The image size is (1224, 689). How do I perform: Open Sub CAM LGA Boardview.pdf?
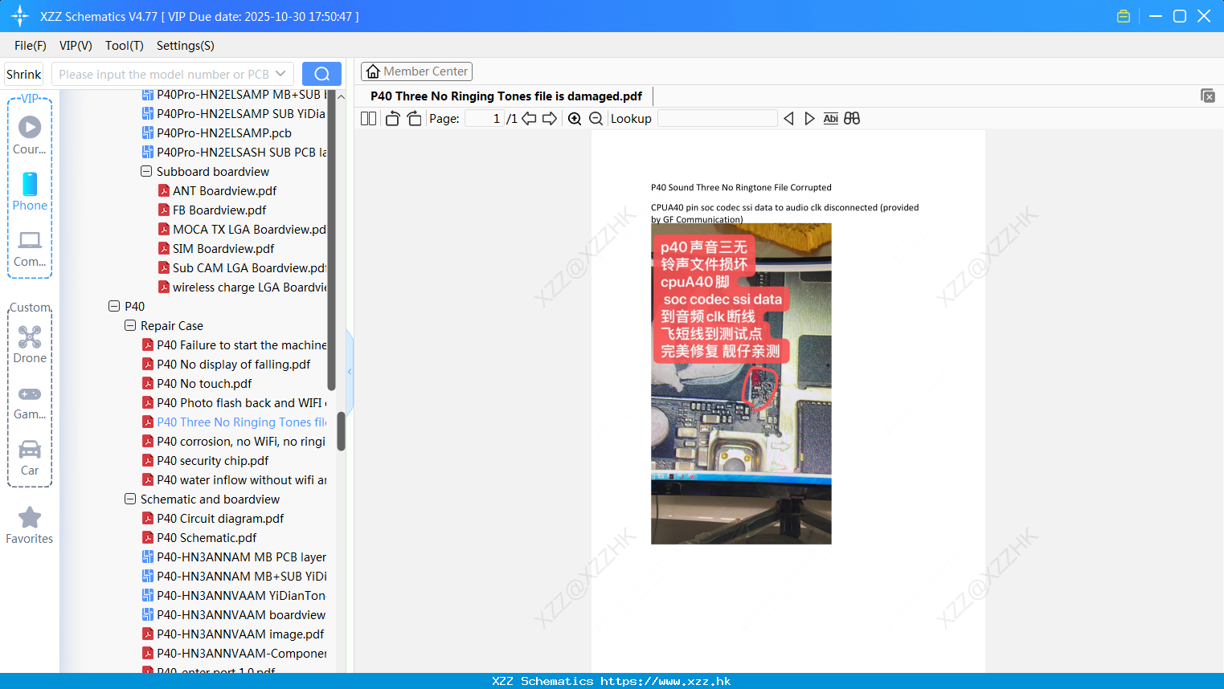(249, 267)
